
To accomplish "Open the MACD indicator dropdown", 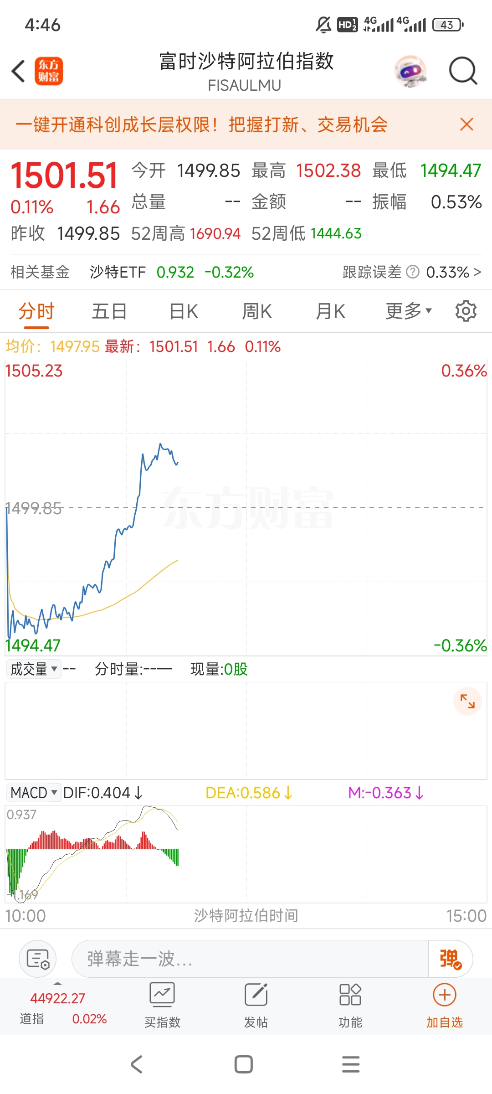I will [x=34, y=793].
